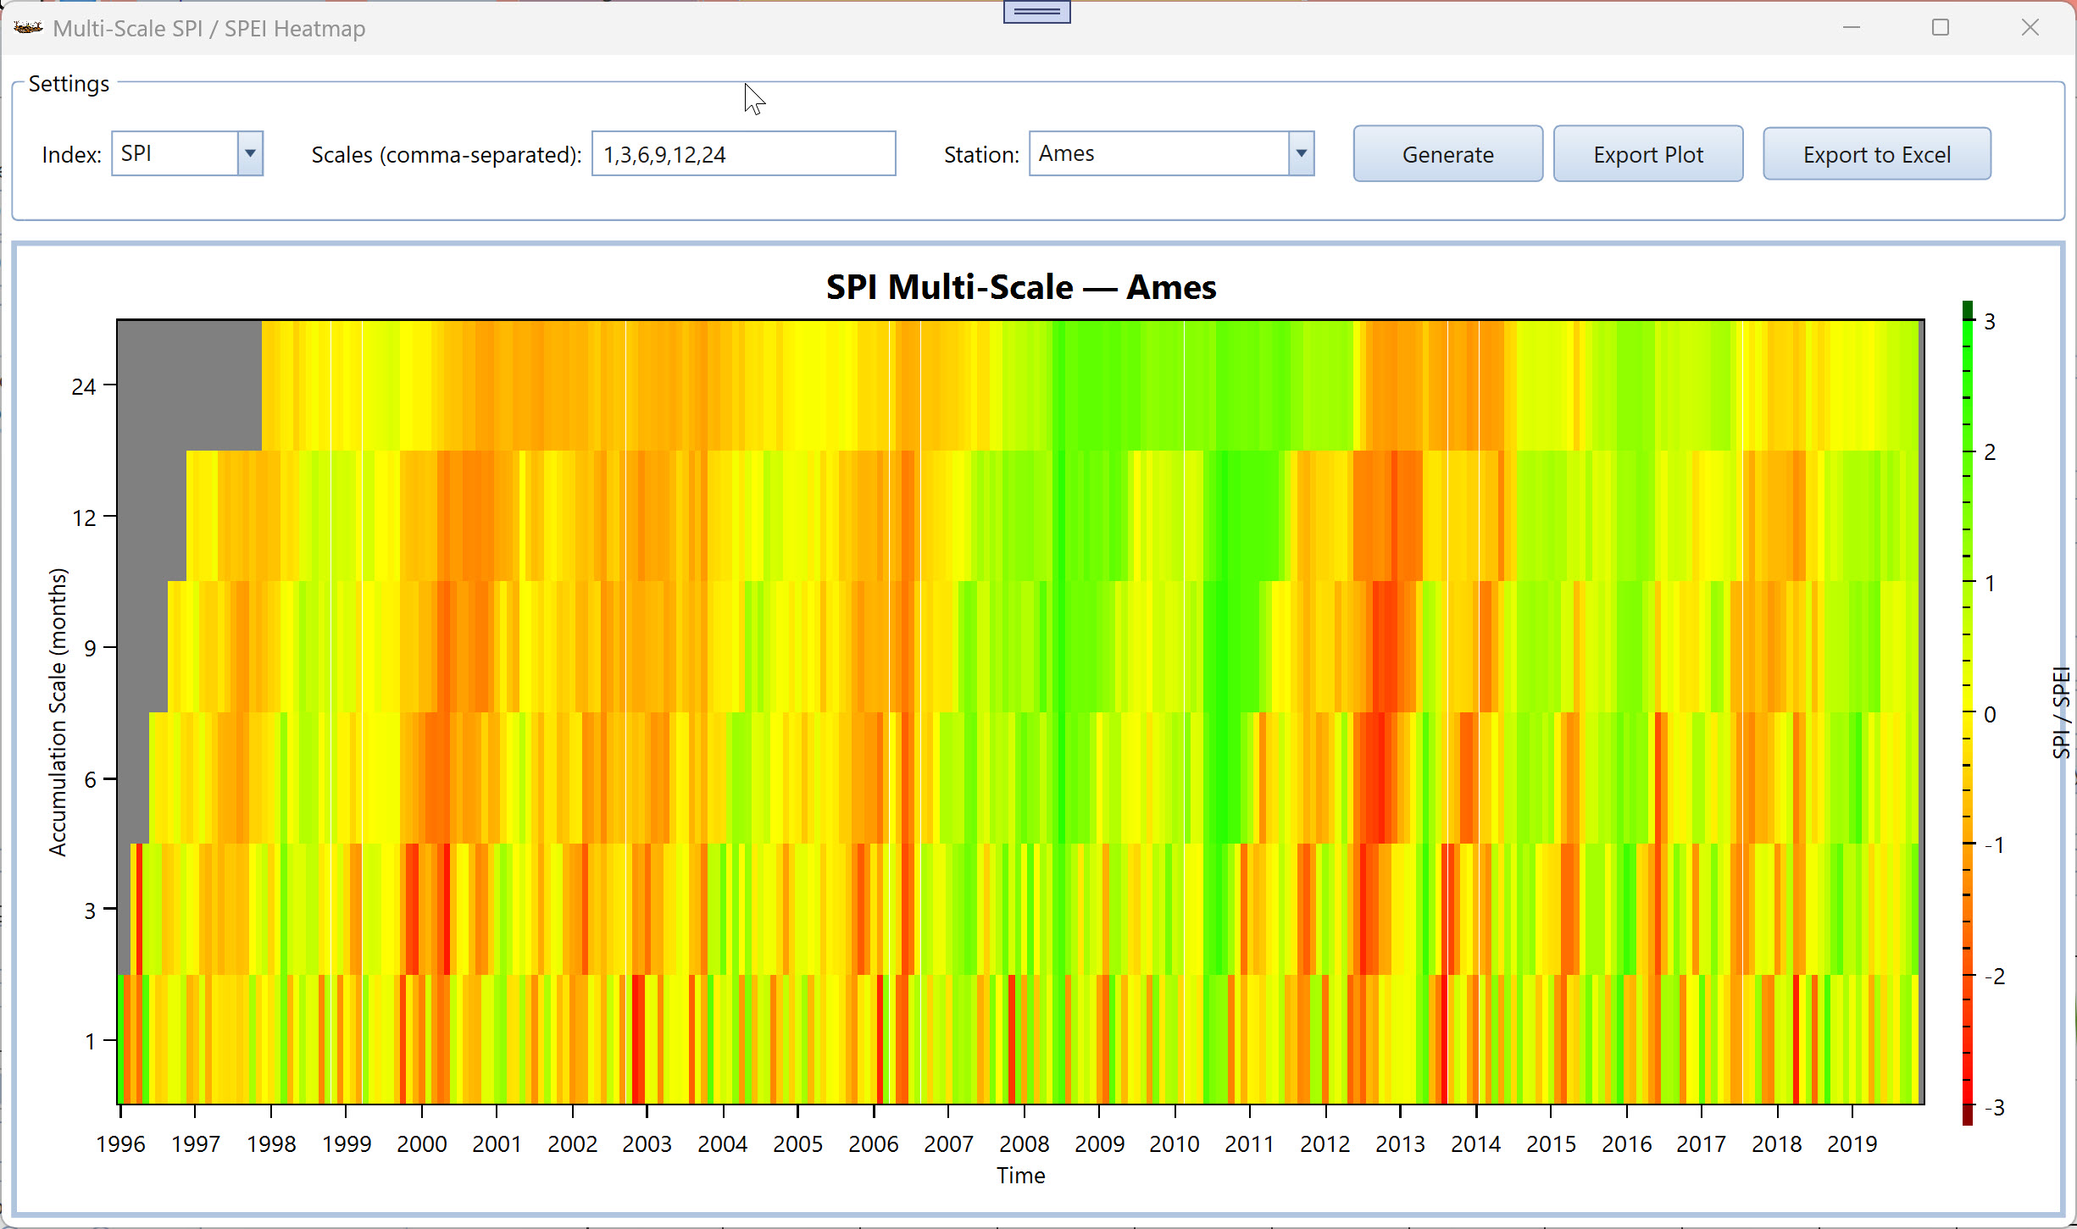Click the y-axis tick label 6

click(90, 780)
